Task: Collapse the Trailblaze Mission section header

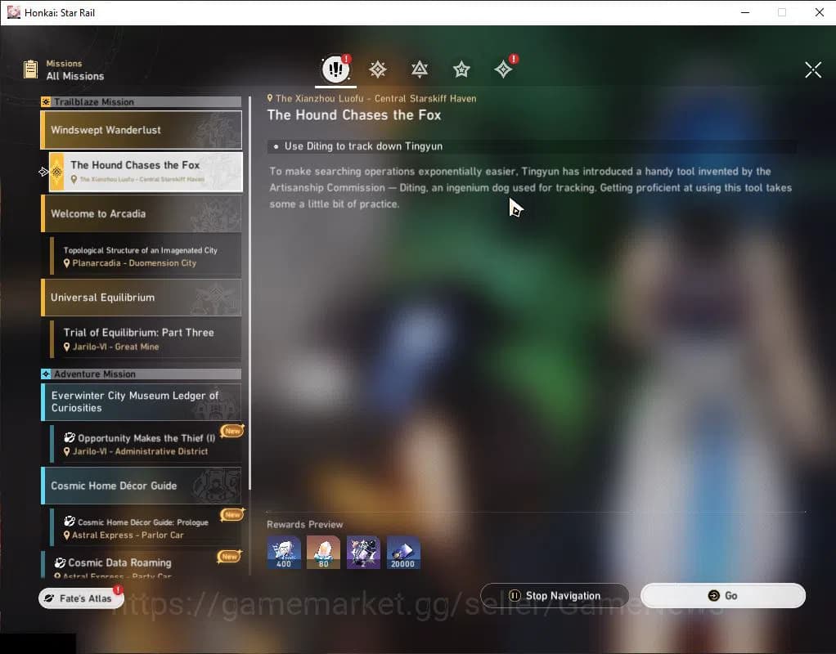Action: coord(142,102)
